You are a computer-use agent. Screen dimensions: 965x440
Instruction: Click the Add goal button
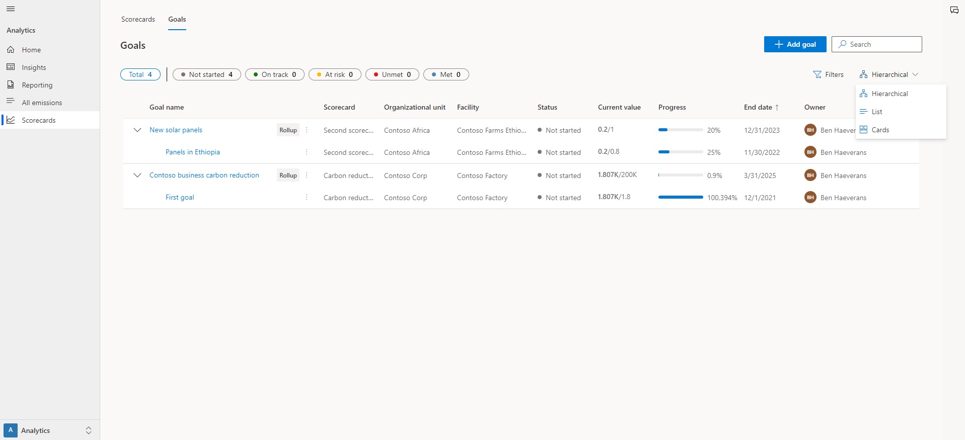(795, 44)
